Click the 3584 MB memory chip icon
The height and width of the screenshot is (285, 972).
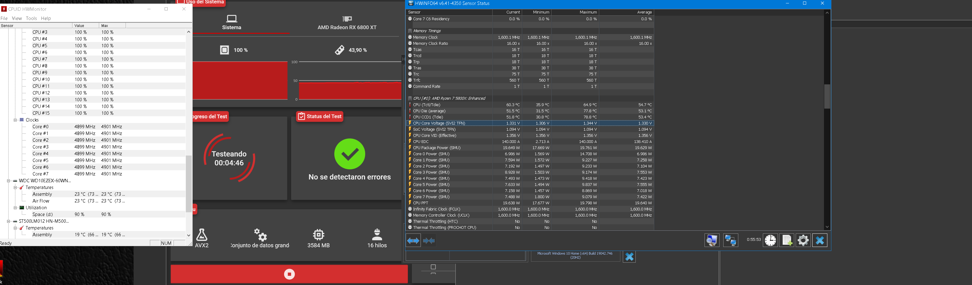318,234
